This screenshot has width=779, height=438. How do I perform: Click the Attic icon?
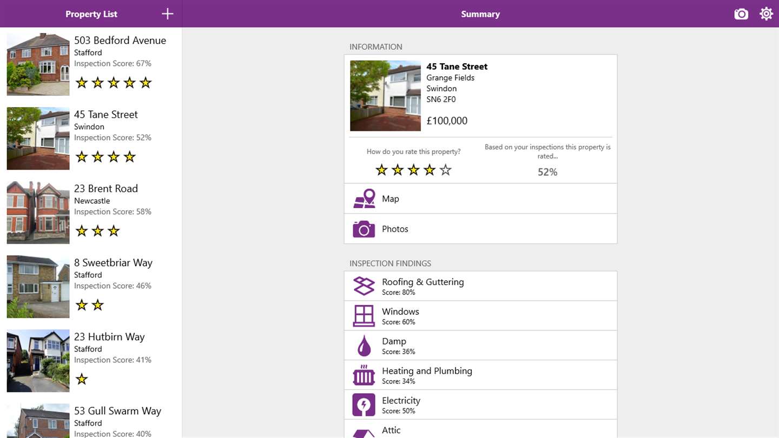[x=364, y=433]
